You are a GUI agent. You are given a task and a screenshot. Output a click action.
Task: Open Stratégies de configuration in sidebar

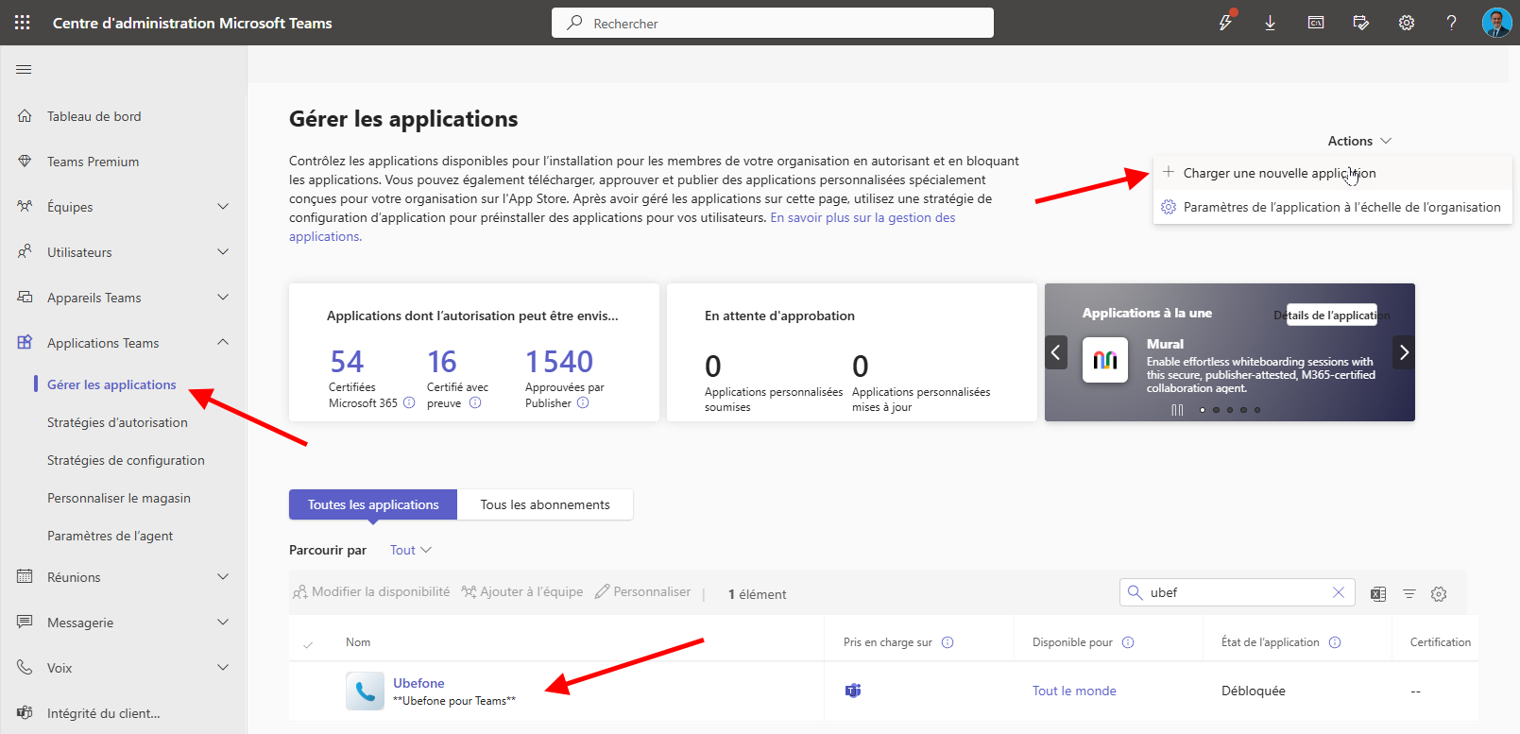(126, 460)
